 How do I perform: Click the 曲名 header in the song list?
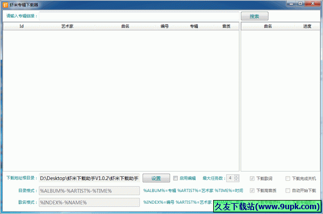125,26
